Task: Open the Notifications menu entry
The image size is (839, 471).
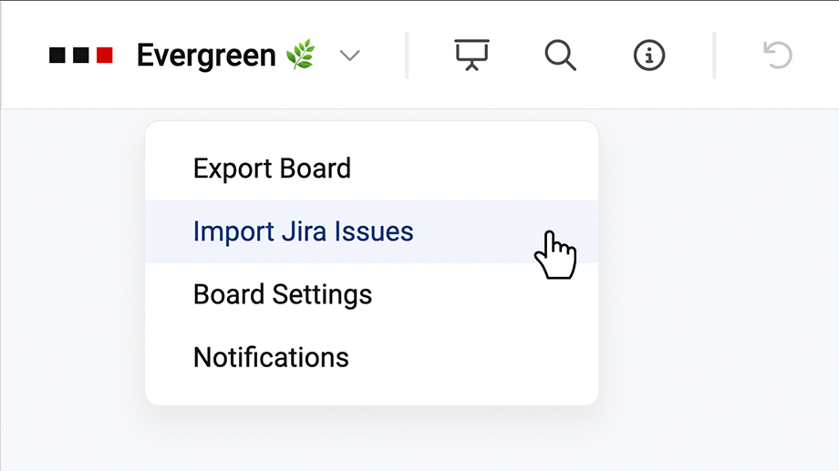Action: pyautogui.click(x=271, y=357)
